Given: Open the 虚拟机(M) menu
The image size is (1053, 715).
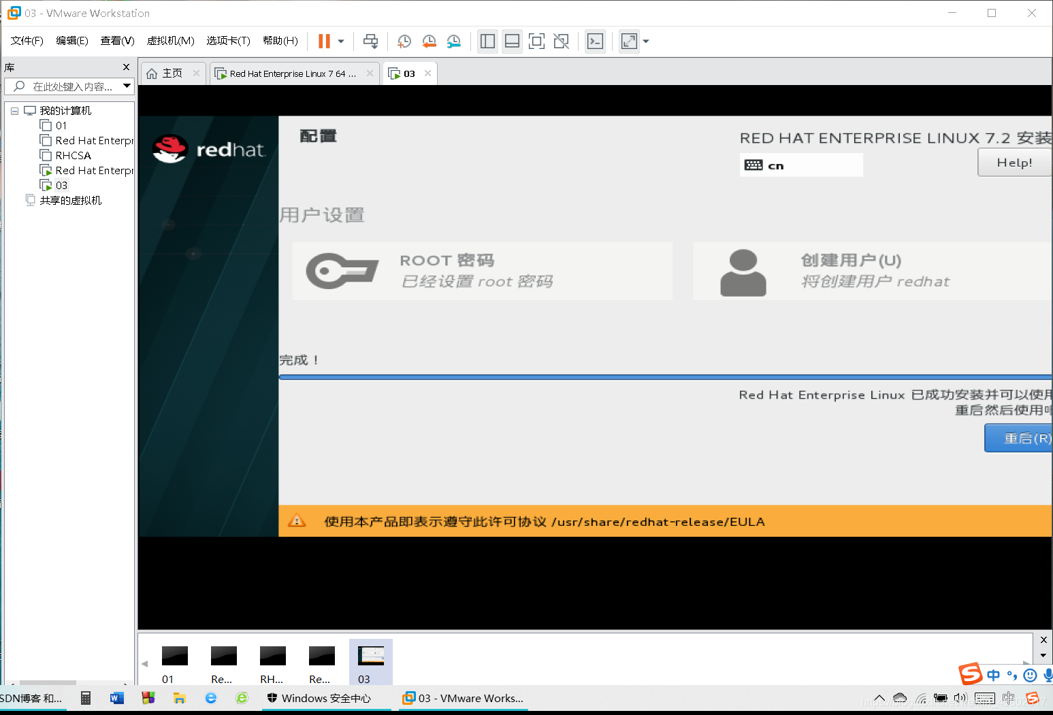Looking at the screenshot, I should [x=170, y=41].
